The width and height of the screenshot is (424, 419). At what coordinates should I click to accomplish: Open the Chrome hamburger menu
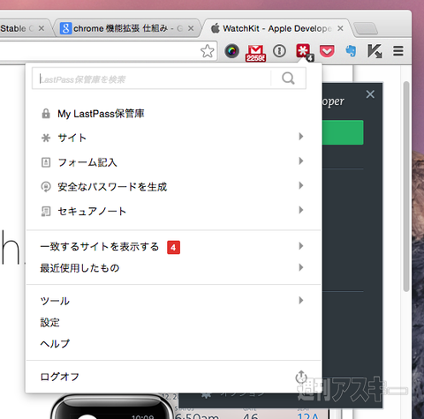tap(398, 51)
